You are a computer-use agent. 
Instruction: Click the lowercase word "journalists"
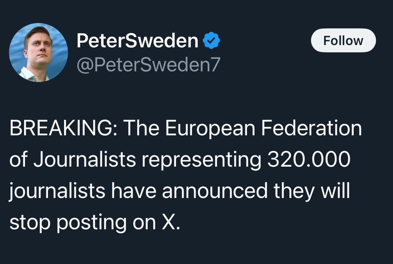tap(57, 191)
